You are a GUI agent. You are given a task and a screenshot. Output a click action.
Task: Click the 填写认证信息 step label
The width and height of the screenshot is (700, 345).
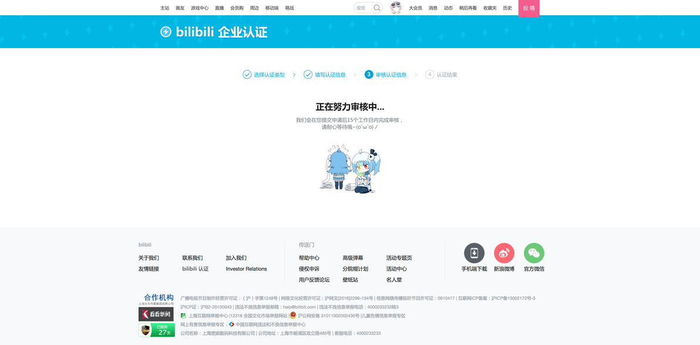point(331,75)
